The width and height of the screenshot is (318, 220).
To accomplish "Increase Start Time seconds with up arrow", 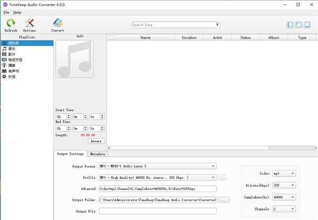I will point(102,116).
